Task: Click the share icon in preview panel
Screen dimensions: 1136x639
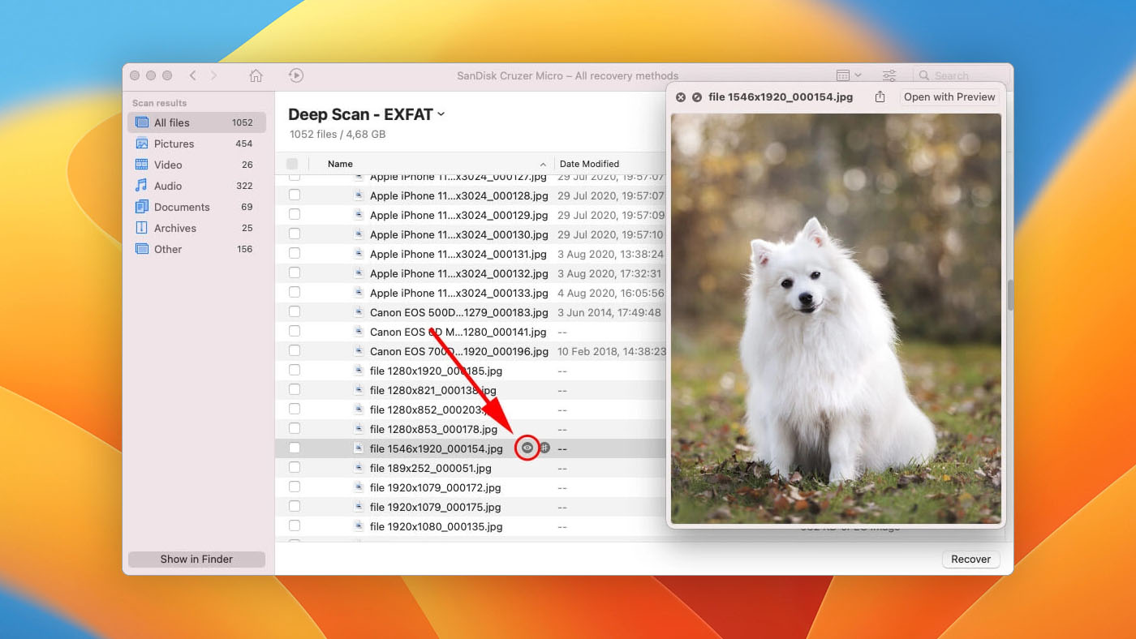Action: (880, 97)
